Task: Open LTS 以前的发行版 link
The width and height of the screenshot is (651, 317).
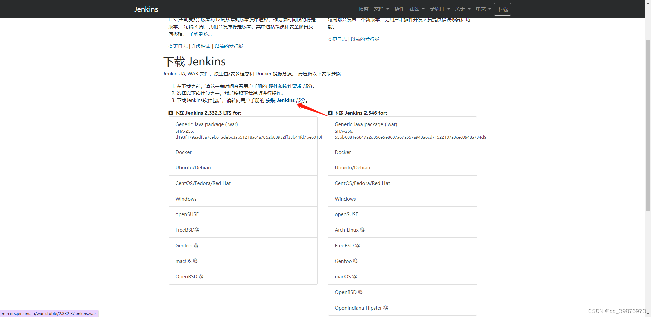Action: [x=229, y=46]
